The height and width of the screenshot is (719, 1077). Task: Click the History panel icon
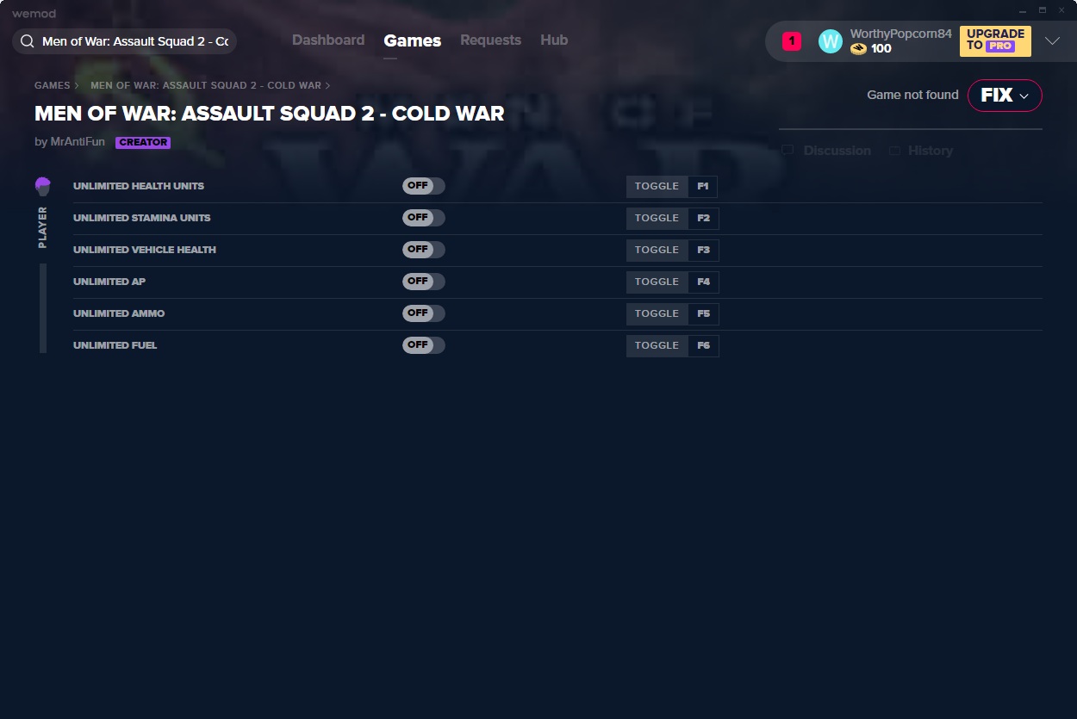894,151
